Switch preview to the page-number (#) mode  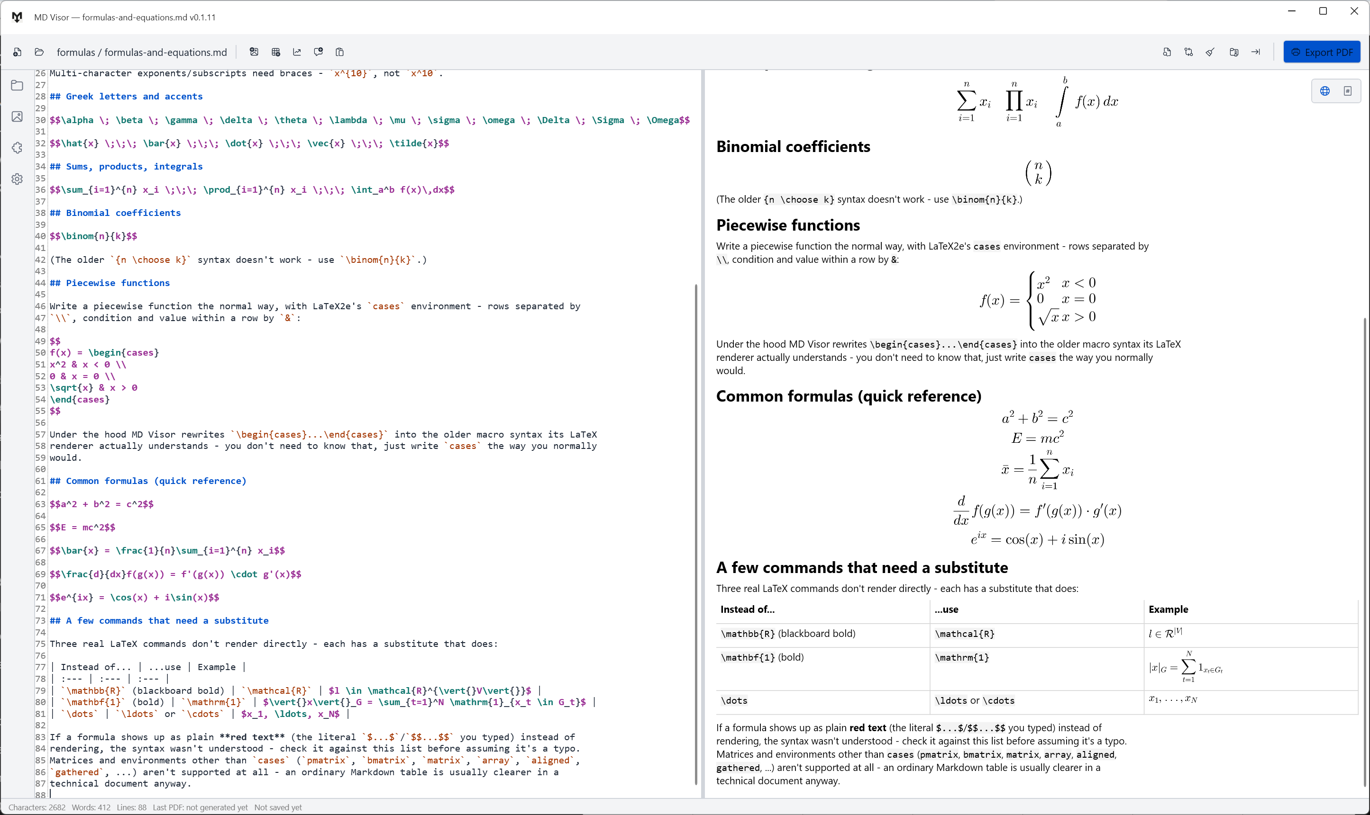coord(1347,91)
